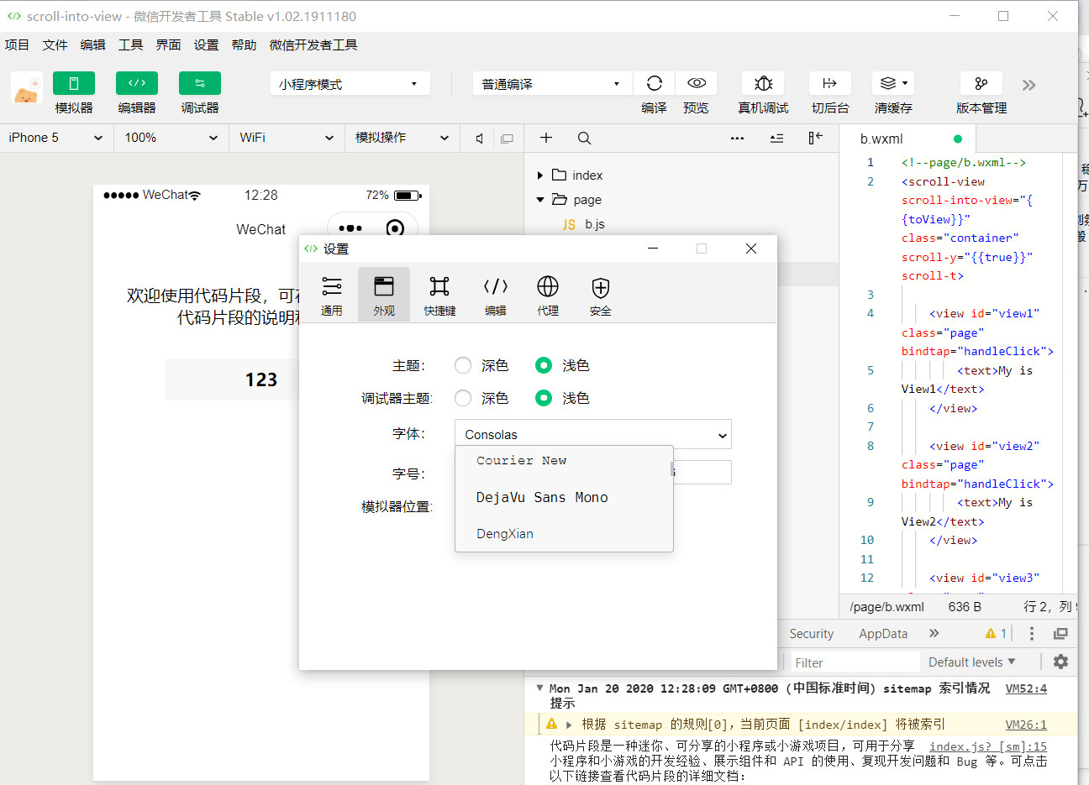Image resolution: width=1089 pixels, height=785 pixels.
Task: Open the Security devtools tab
Action: click(x=811, y=634)
